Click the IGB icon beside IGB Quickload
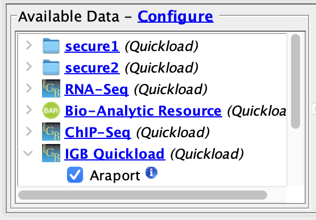This screenshot has width=316, height=220. [x=51, y=153]
